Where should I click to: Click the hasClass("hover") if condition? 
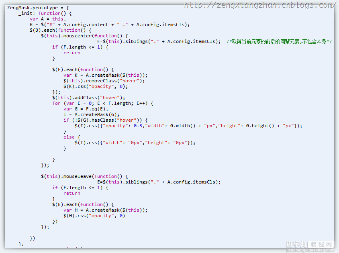(106, 120)
